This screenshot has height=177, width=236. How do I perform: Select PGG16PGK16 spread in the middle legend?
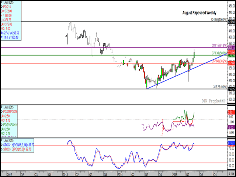point(10,125)
